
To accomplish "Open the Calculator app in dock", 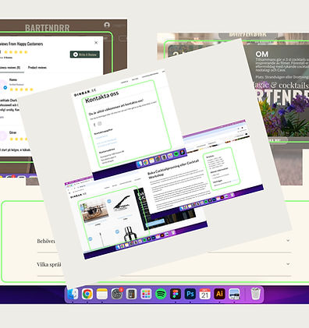I will point(131,294).
